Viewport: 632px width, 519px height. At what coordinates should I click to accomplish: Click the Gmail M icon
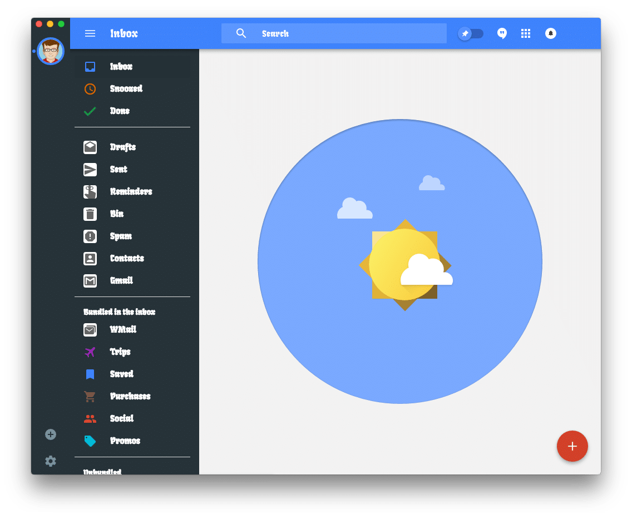coord(90,280)
